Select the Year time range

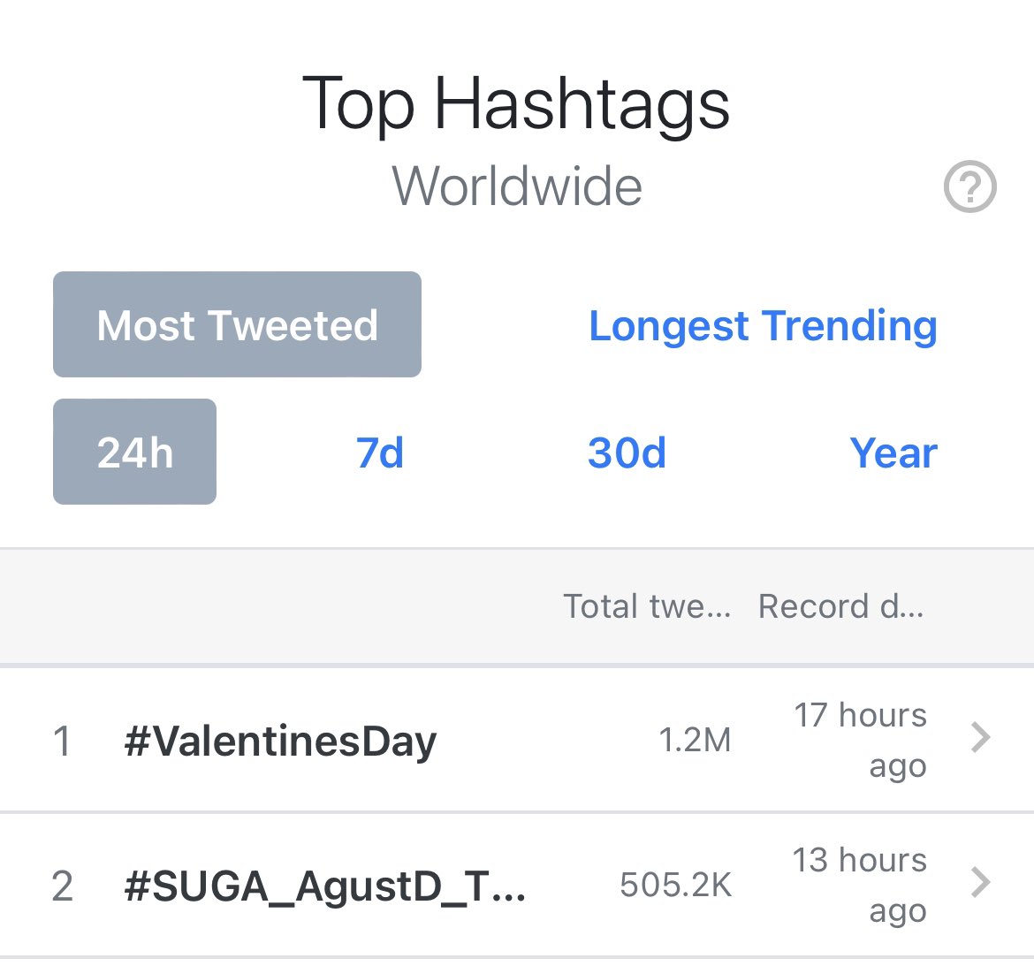(893, 453)
